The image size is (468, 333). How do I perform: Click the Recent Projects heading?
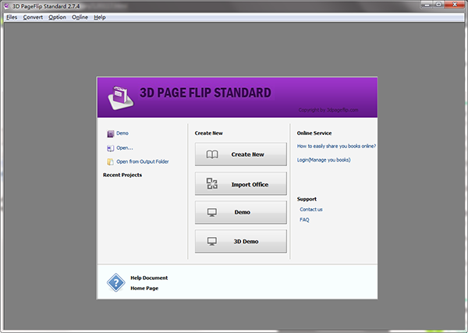(122, 175)
